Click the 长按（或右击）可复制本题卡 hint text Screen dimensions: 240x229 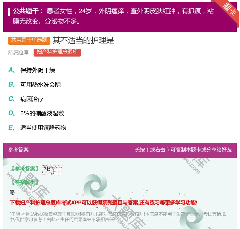183,150
